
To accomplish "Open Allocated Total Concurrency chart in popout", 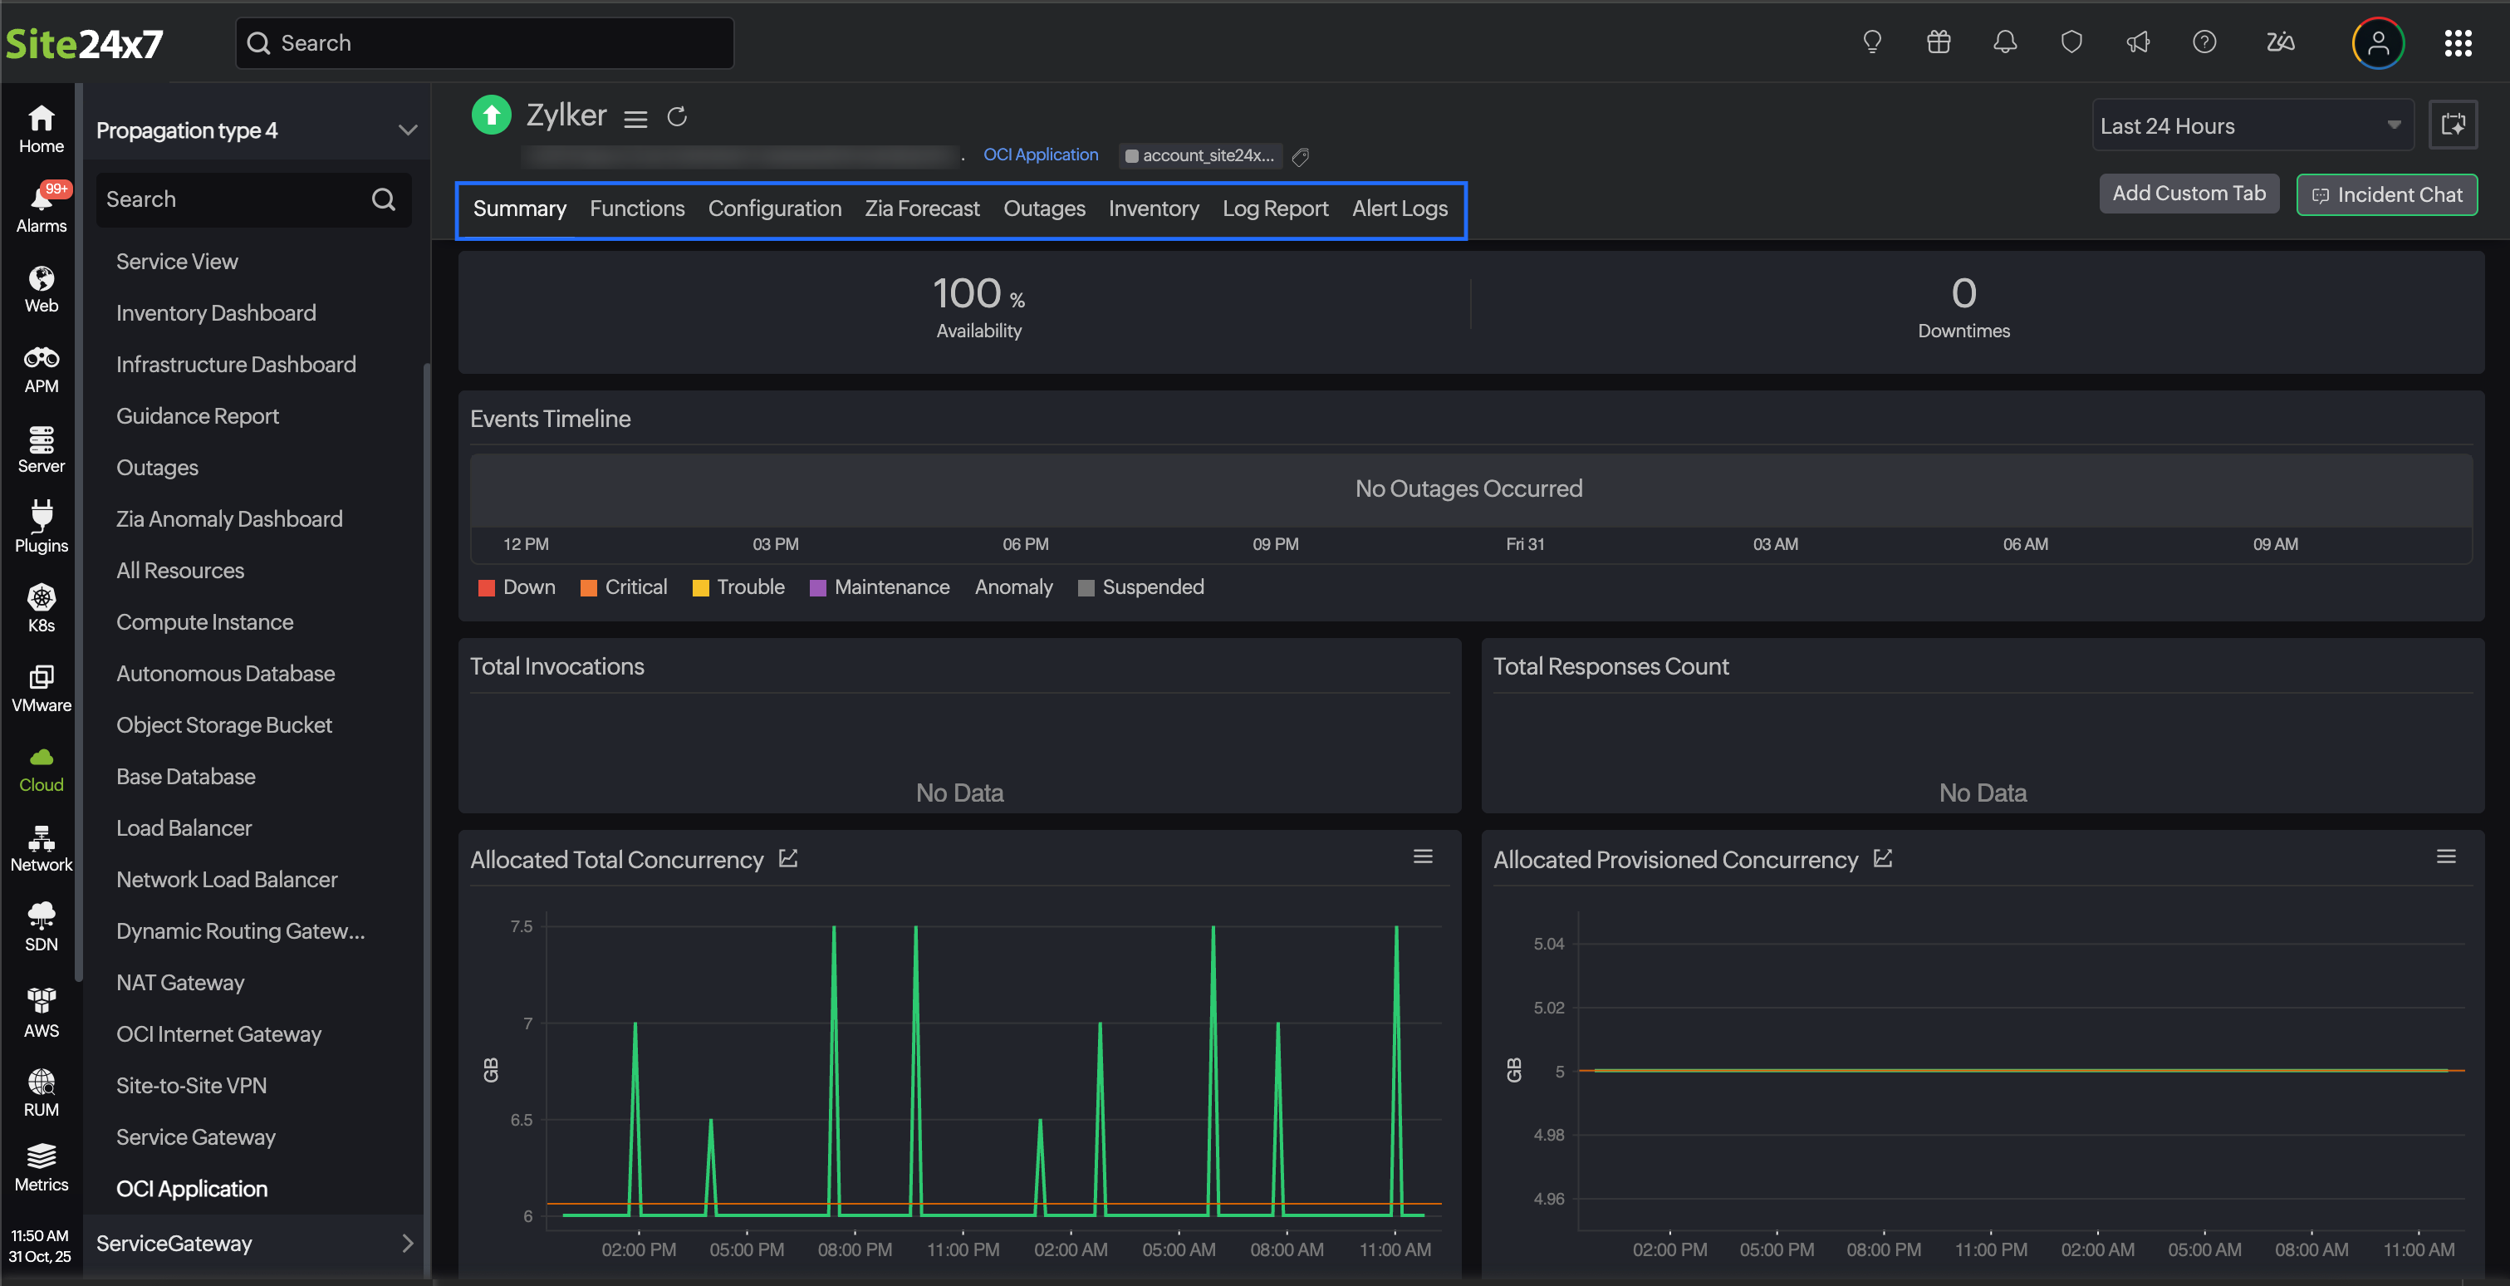I will [x=788, y=858].
